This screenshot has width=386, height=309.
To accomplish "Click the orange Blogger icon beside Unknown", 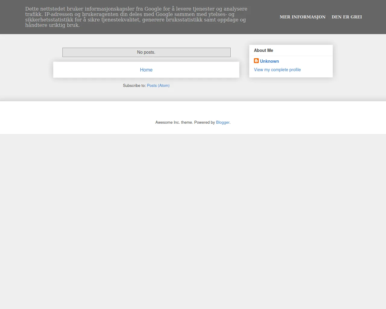I will coord(256,61).
